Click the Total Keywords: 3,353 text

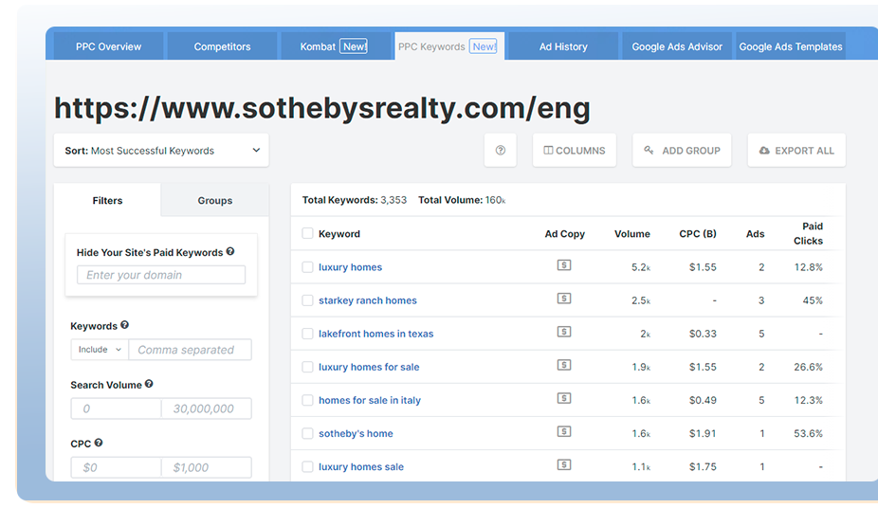355,200
